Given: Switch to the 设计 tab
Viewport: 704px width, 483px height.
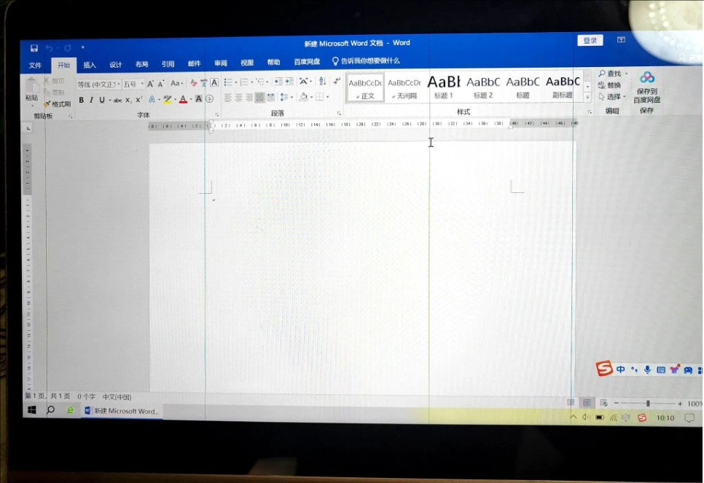Looking at the screenshot, I should click(x=115, y=65).
